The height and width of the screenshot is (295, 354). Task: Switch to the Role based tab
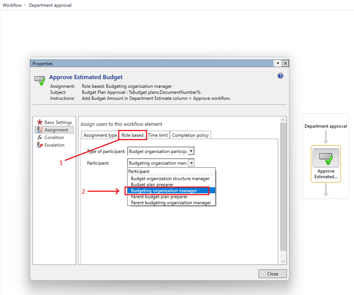point(133,135)
